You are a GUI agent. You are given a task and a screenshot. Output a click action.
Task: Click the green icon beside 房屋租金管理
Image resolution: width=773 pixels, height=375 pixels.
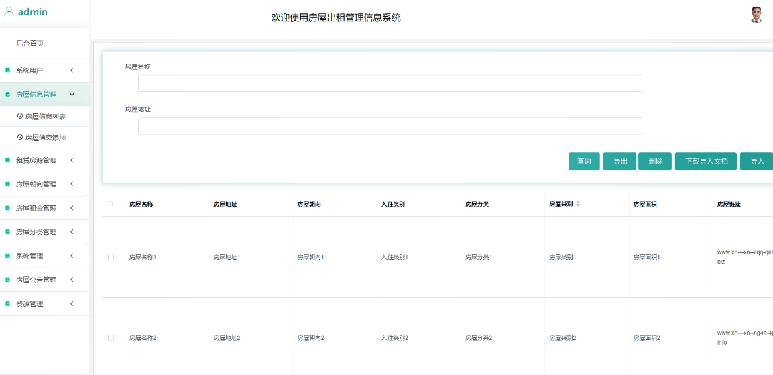click(x=7, y=208)
